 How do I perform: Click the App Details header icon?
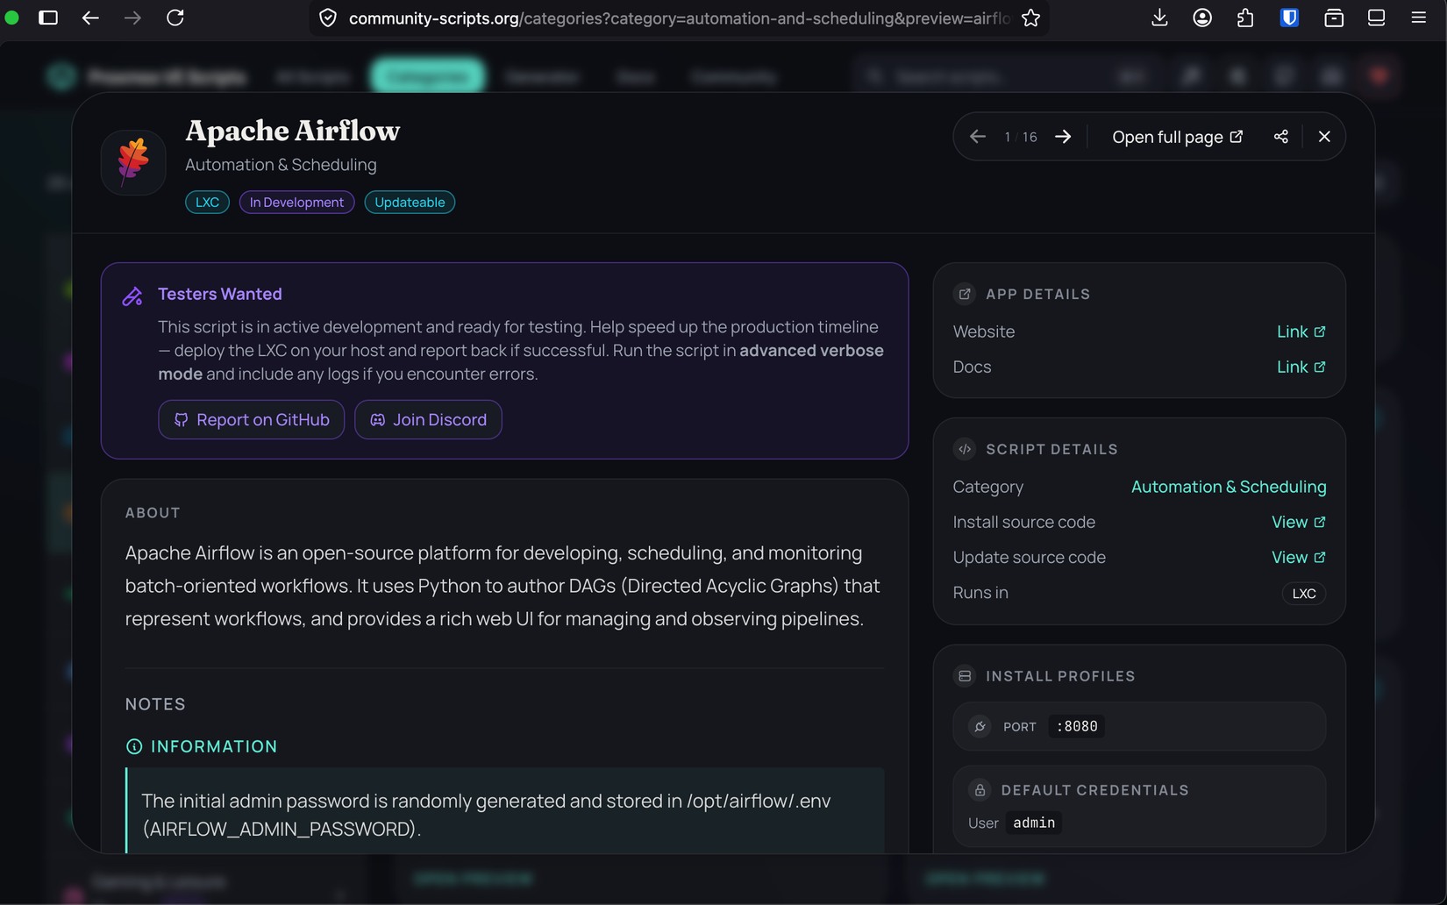click(965, 294)
